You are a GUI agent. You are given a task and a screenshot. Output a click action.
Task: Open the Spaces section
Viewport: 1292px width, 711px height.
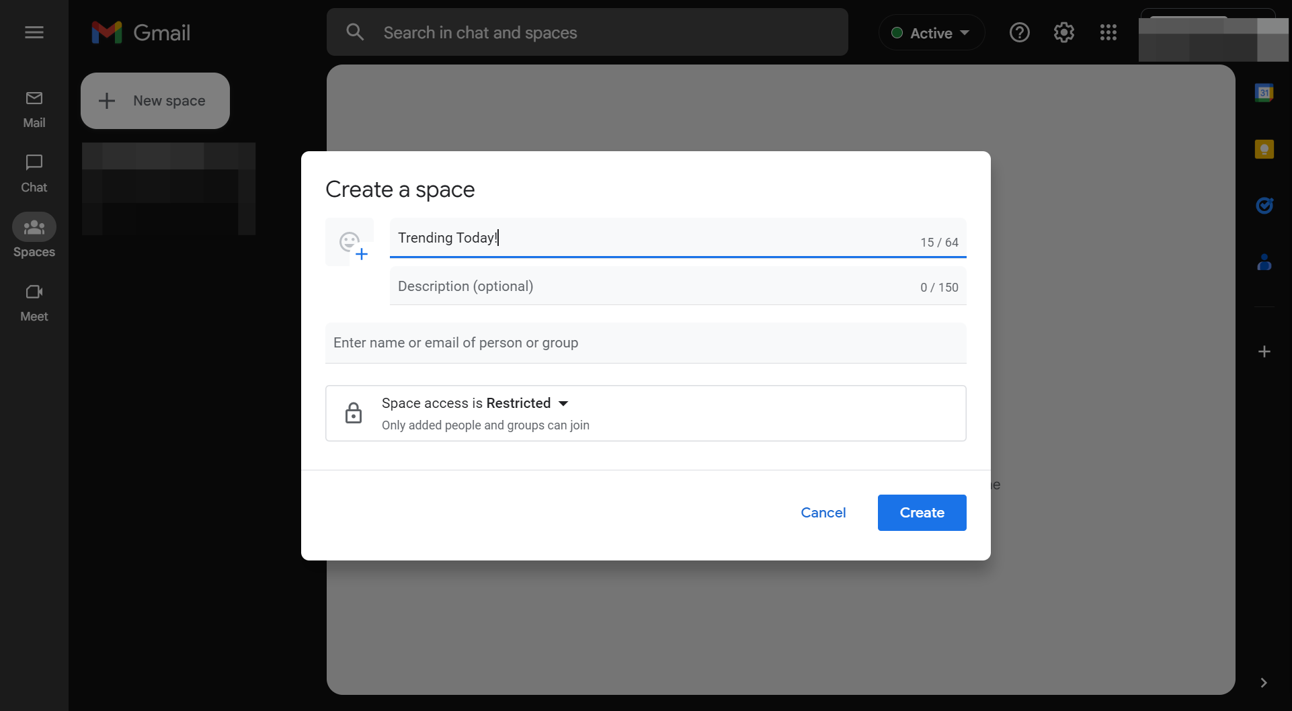pyautogui.click(x=34, y=237)
